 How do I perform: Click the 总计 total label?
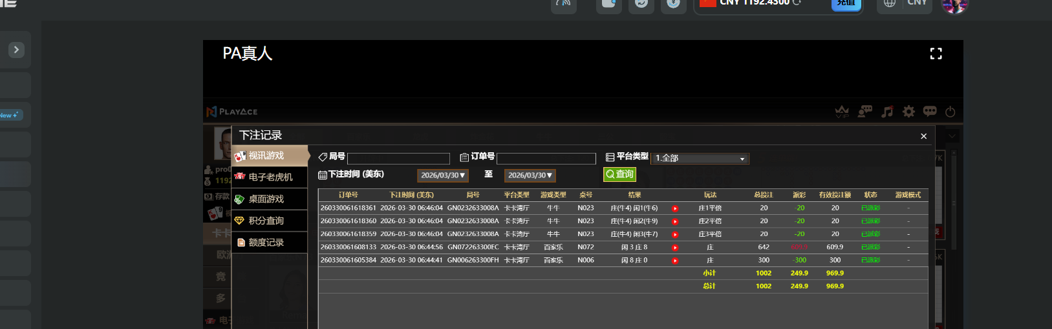(x=709, y=286)
